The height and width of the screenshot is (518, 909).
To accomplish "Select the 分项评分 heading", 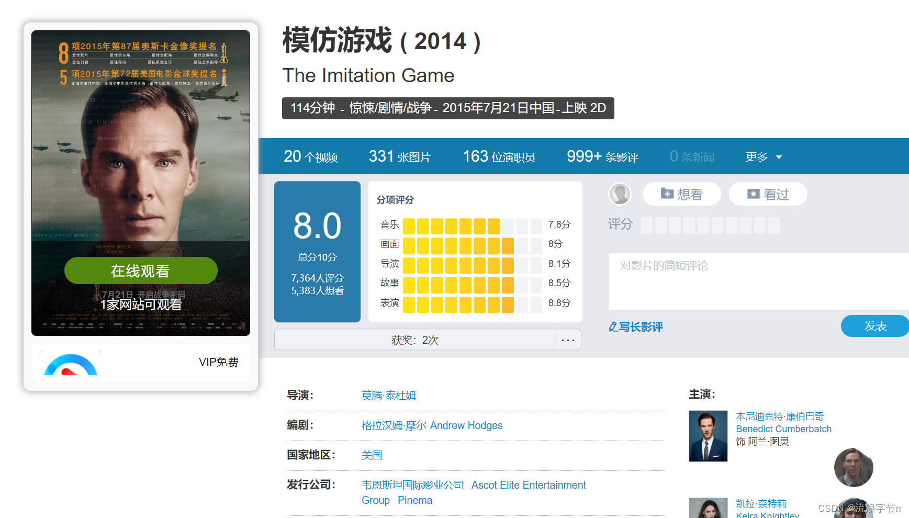I will coord(395,199).
